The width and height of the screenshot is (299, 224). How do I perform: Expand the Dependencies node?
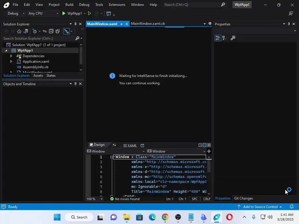pos(11,56)
